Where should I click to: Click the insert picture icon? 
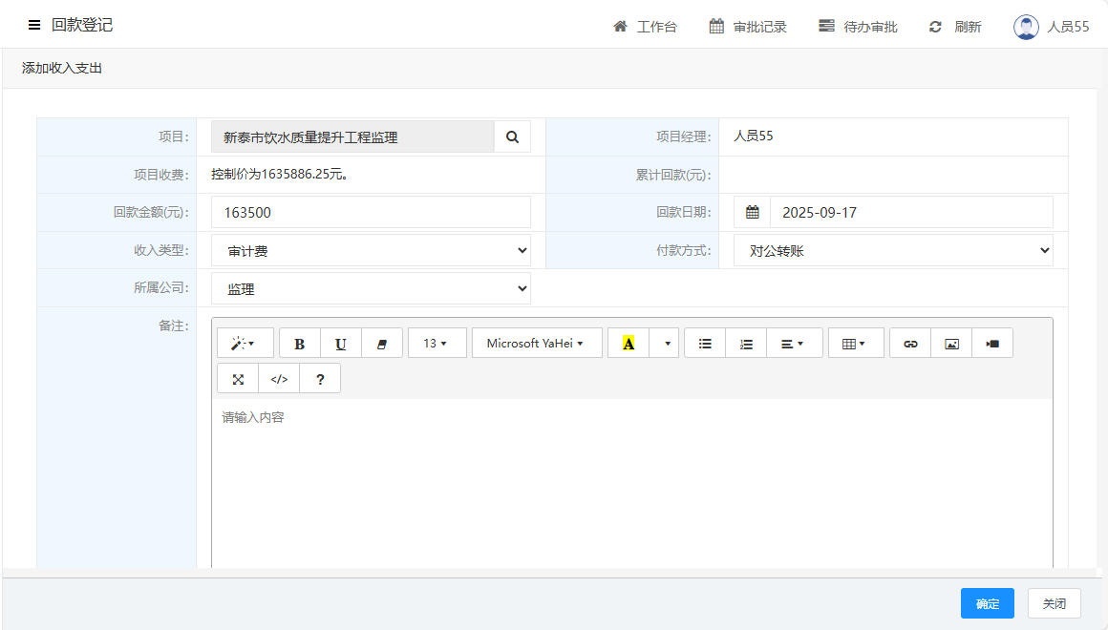click(951, 344)
